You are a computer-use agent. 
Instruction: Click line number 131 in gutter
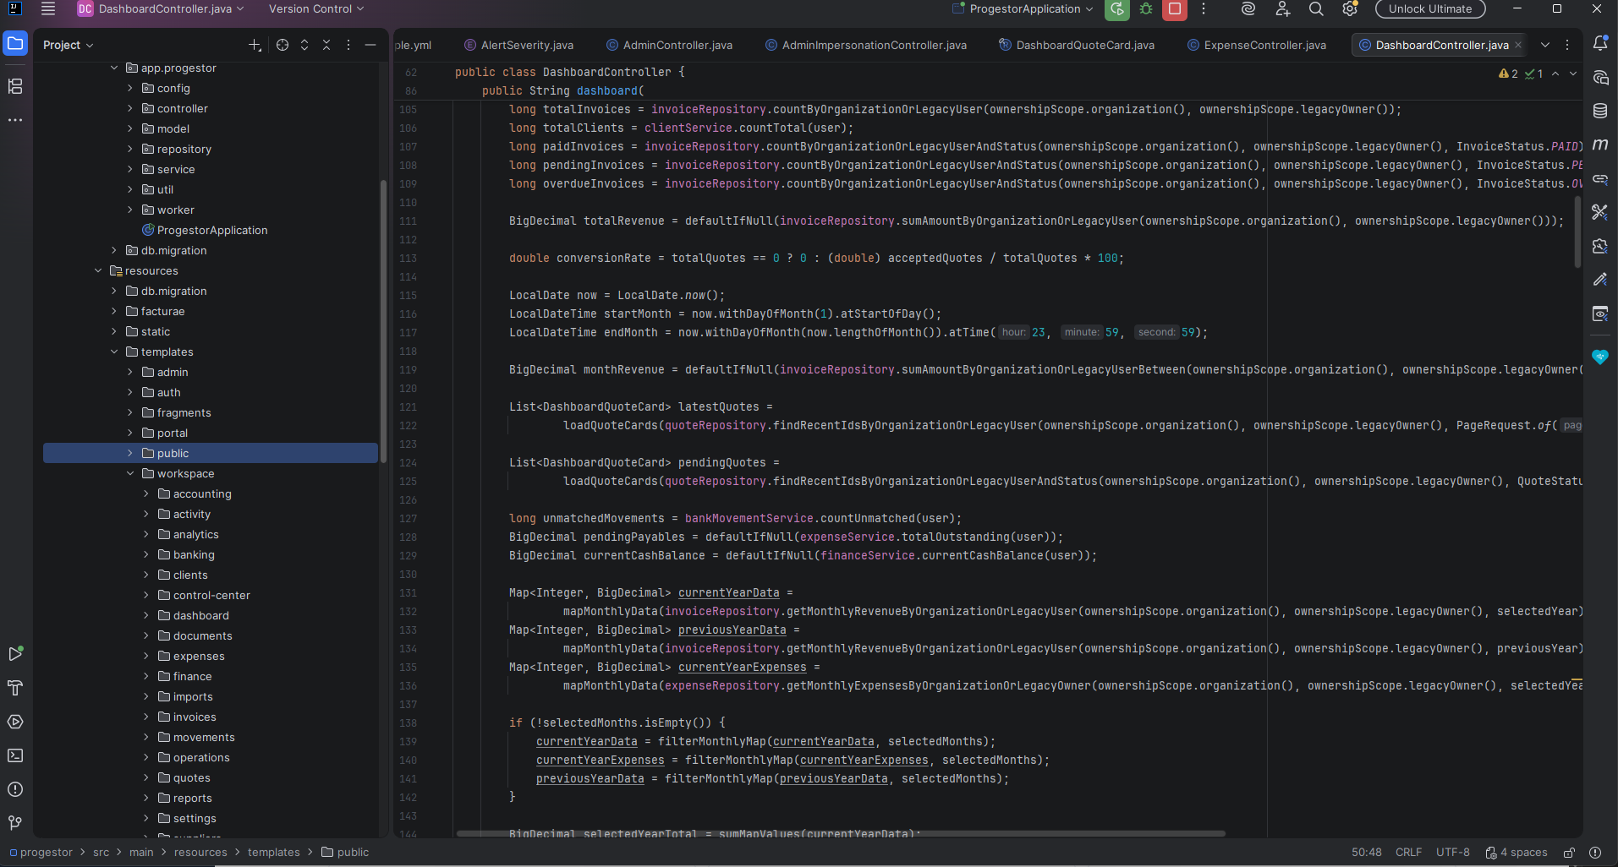click(408, 593)
